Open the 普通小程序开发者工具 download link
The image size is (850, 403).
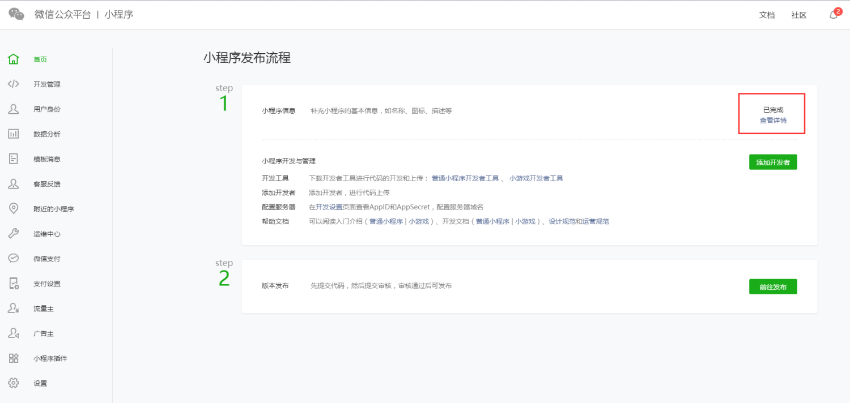click(x=465, y=178)
